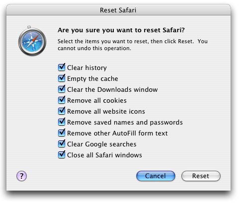Image resolution: width=239 pixels, height=203 pixels.
Task: Toggle the Clear the Downloads window checkbox
Action: (x=62, y=89)
